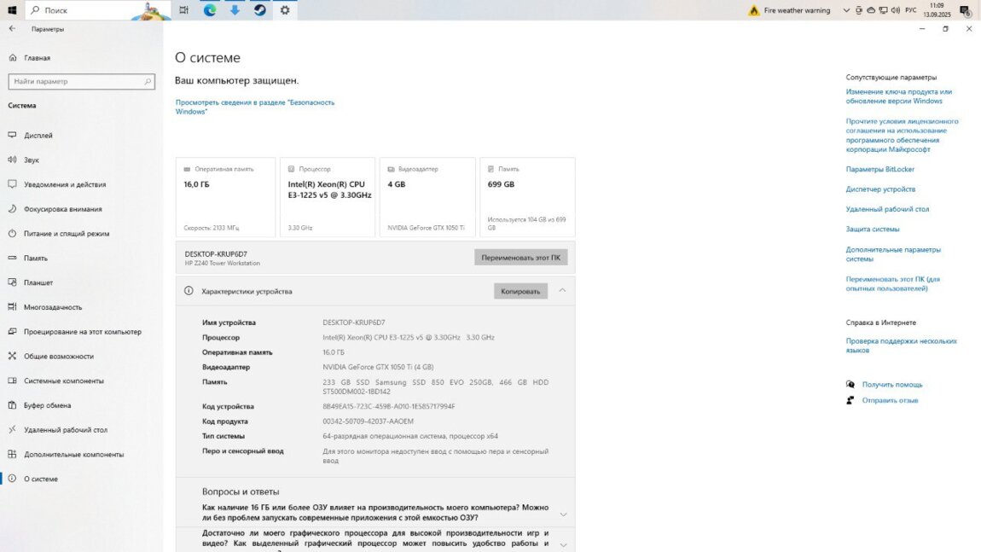981x552 pixels.
Task: Expand the graphics processor question
Action: (x=562, y=541)
